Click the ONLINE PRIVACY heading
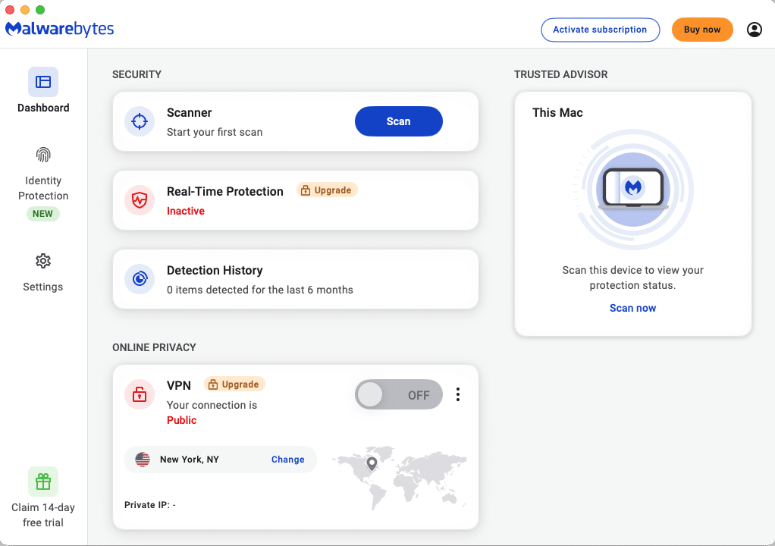 coord(154,347)
